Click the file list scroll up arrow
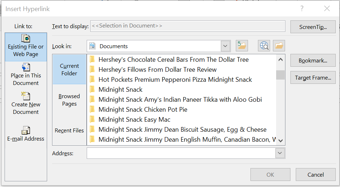 click(280, 60)
